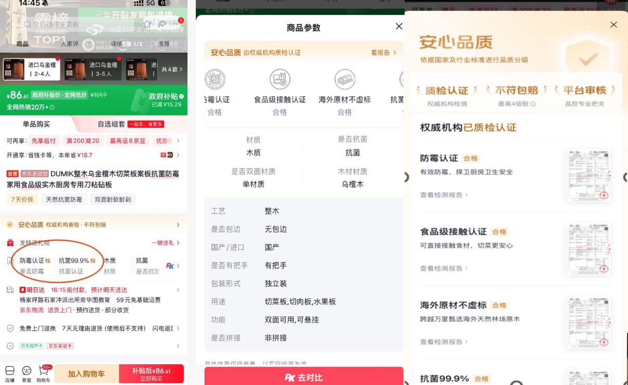Image resolution: width=628 pixels, height=385 pixels.
Task: Expand the 京东超市卡 row chevron
Action: (178, 346)
